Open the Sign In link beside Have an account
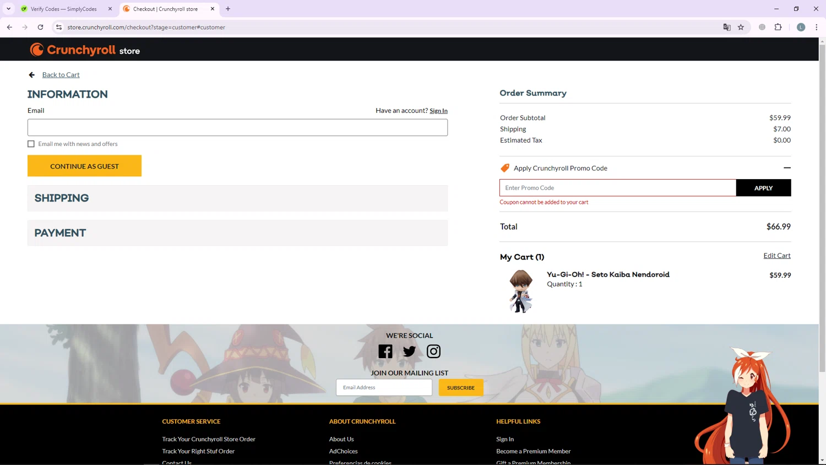 pyautogui.click(x=438, y=111)
